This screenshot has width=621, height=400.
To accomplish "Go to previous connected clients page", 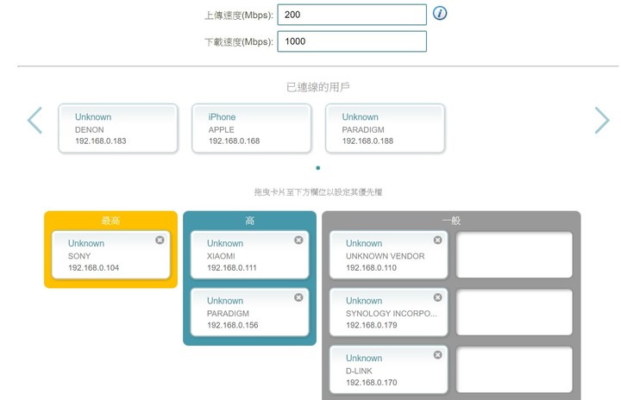I will tap(34, 120).
